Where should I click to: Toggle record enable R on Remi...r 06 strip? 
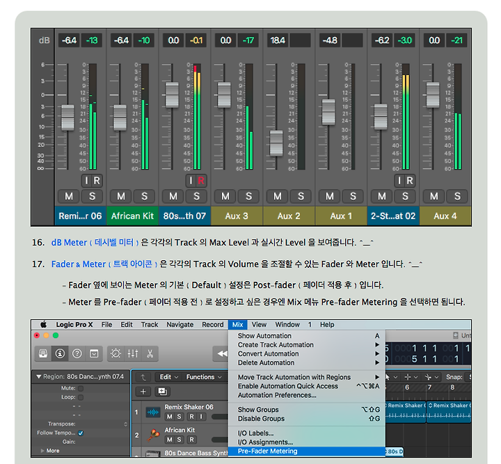click(97, 181)
